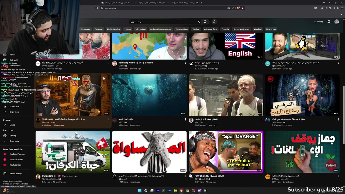Open the Create menu
Screen dimensions: 345x194
point(318,22)
